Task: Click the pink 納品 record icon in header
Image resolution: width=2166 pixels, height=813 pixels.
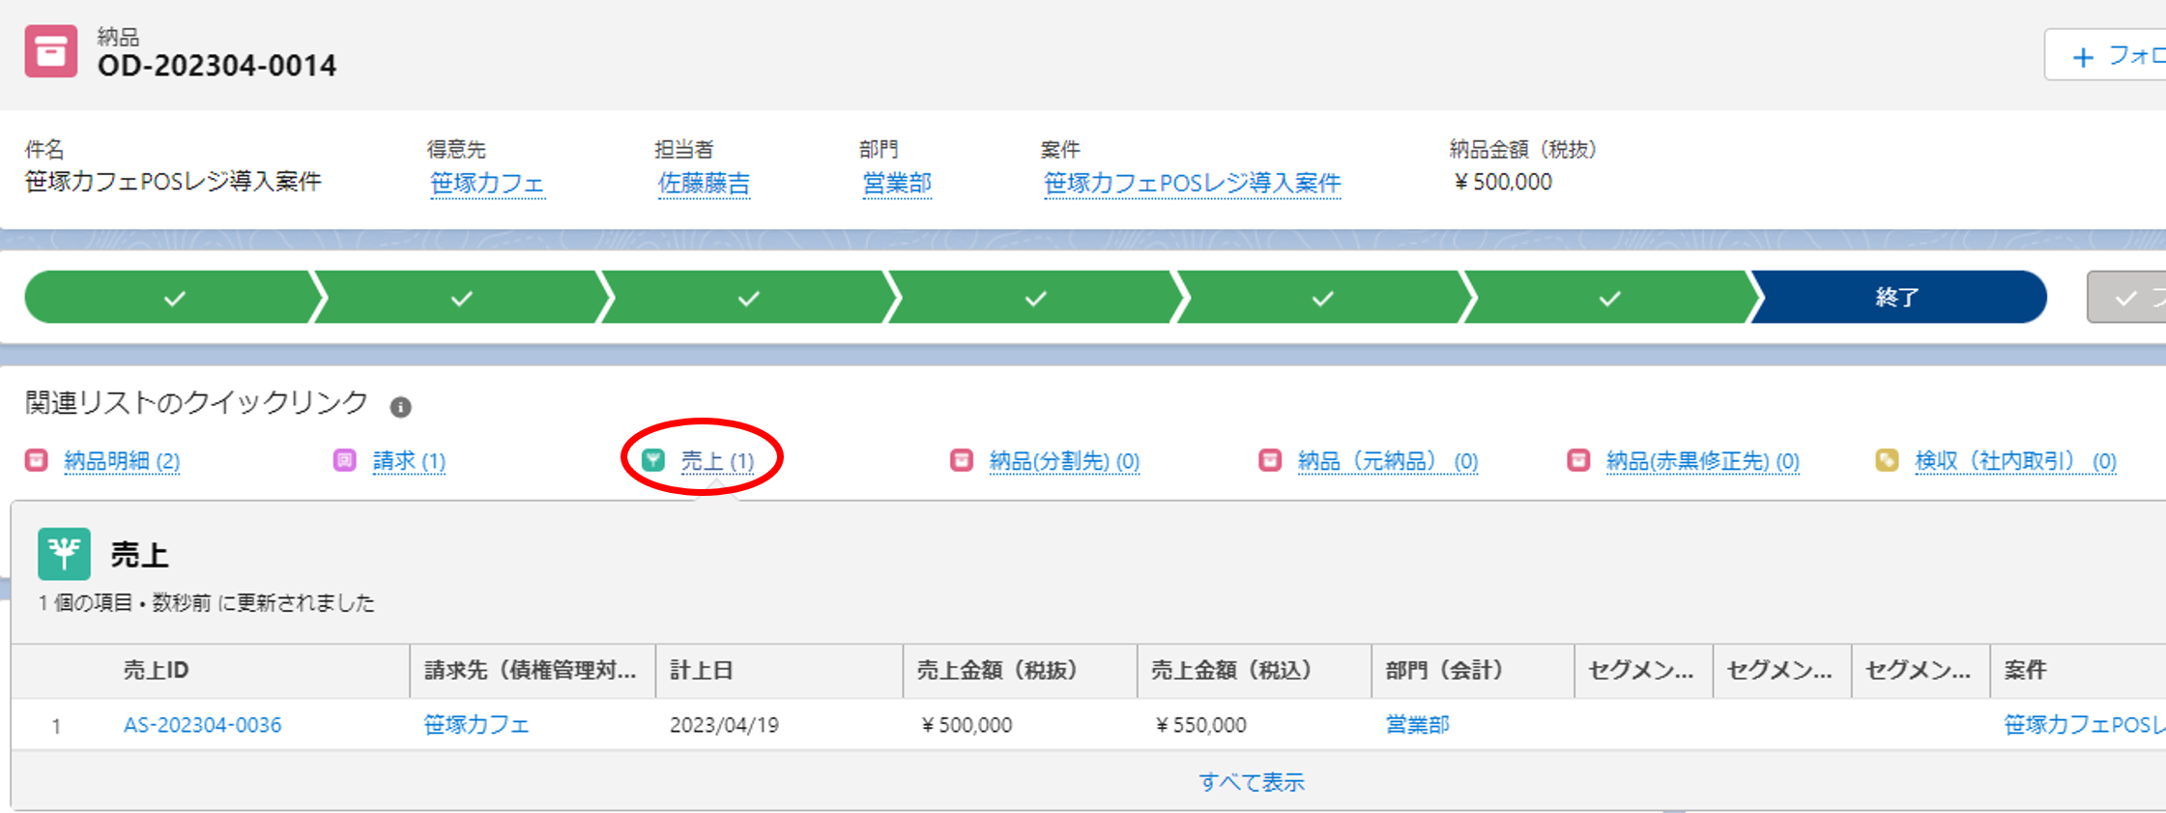Action: pyautogui.click(x=50, y=50)
